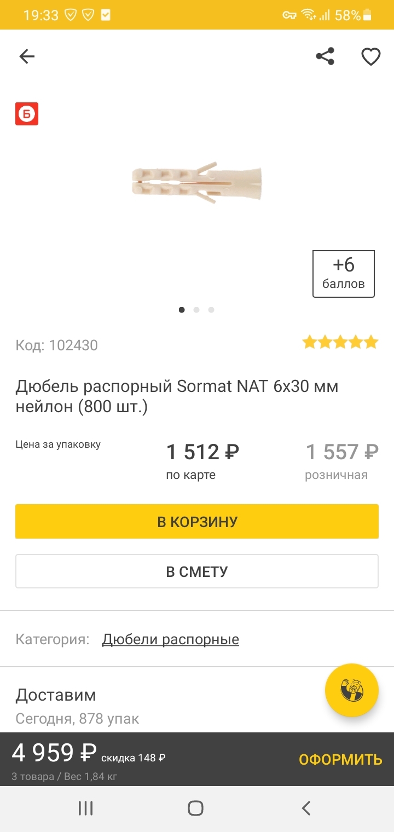The width and height of the screenshot is (394, 832).
Task: Open Дюбели распорные category link
Action: pos(170,639)
